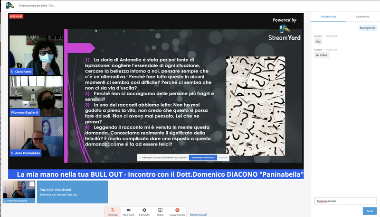
Task: Click muted mic icon on Anto Paninabella label
Action: (x=12, y=153)
